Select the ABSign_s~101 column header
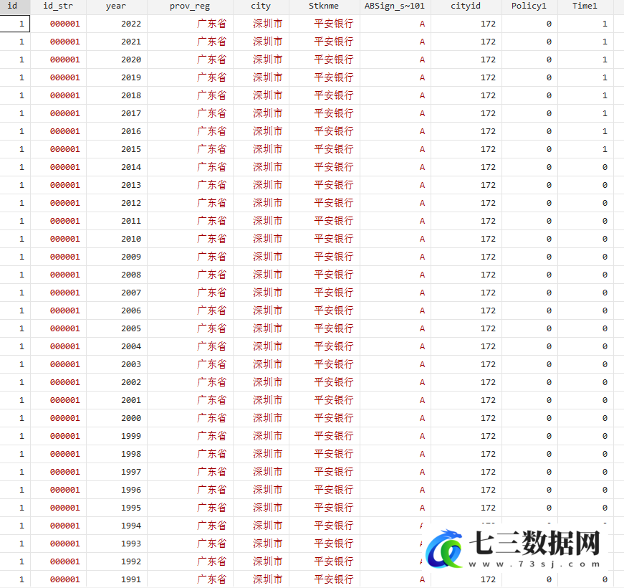Image resolution: width=624 pixels, height=588 pixels. pyautogui.click(x=395, y=6)
